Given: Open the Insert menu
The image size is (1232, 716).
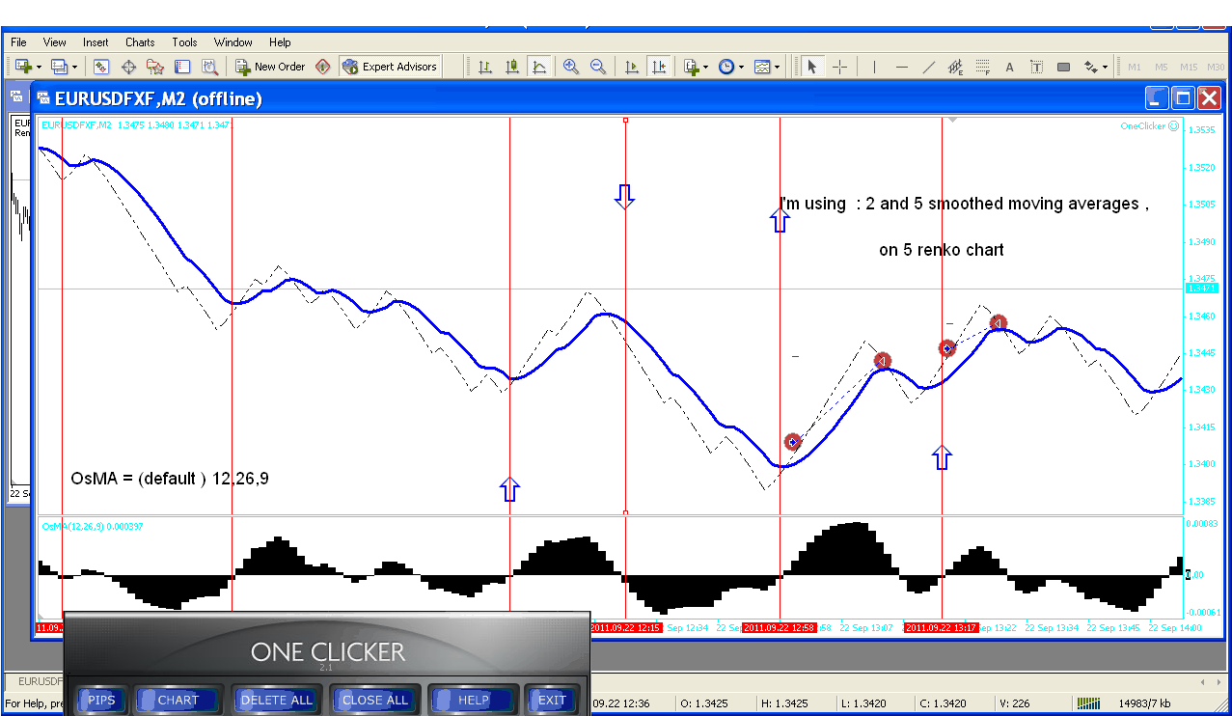Looking at the screenshot, I should [96, 42].
